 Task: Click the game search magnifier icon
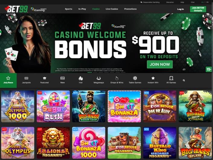(184, 81)
